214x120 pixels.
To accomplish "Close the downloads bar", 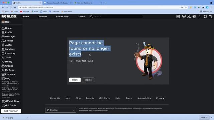I will coord(212,118).
